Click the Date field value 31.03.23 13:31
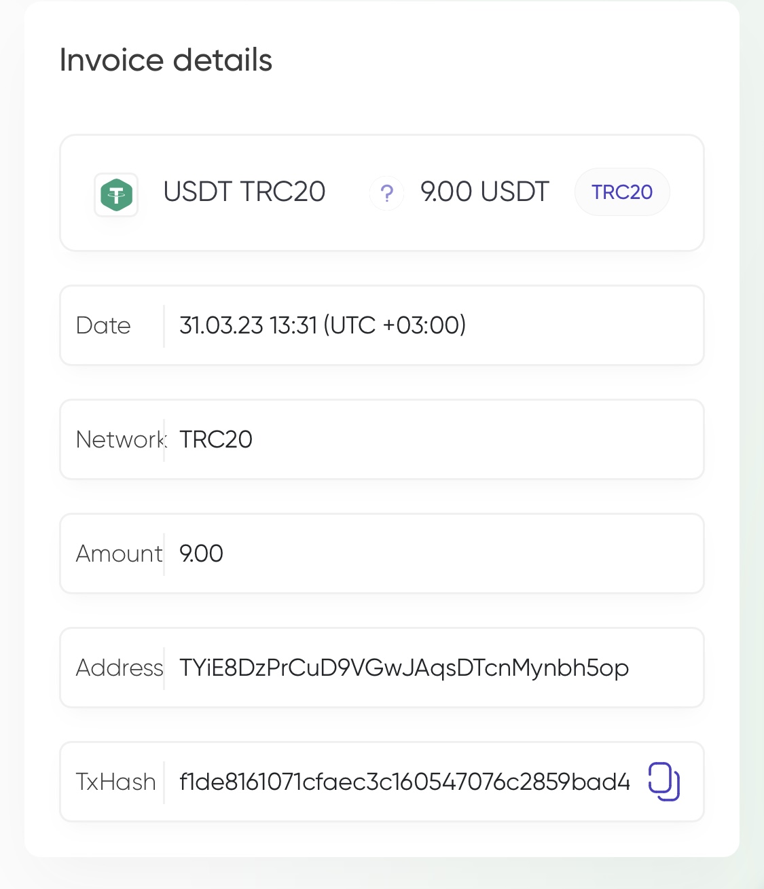The height and width of the screenshot is (889, 764). click(249, 325)
